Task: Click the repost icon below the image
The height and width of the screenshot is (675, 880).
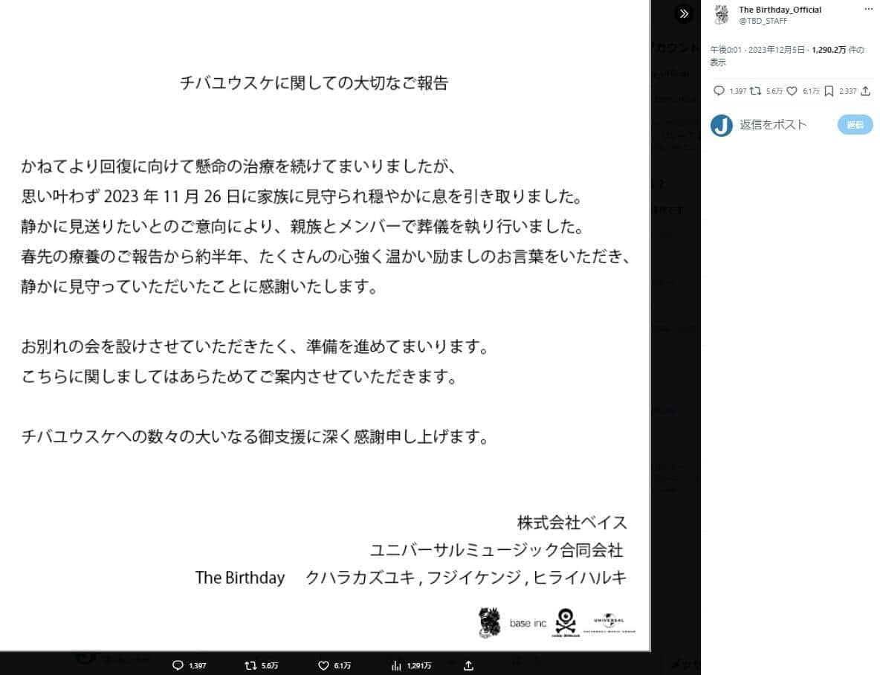Action: 250,665
